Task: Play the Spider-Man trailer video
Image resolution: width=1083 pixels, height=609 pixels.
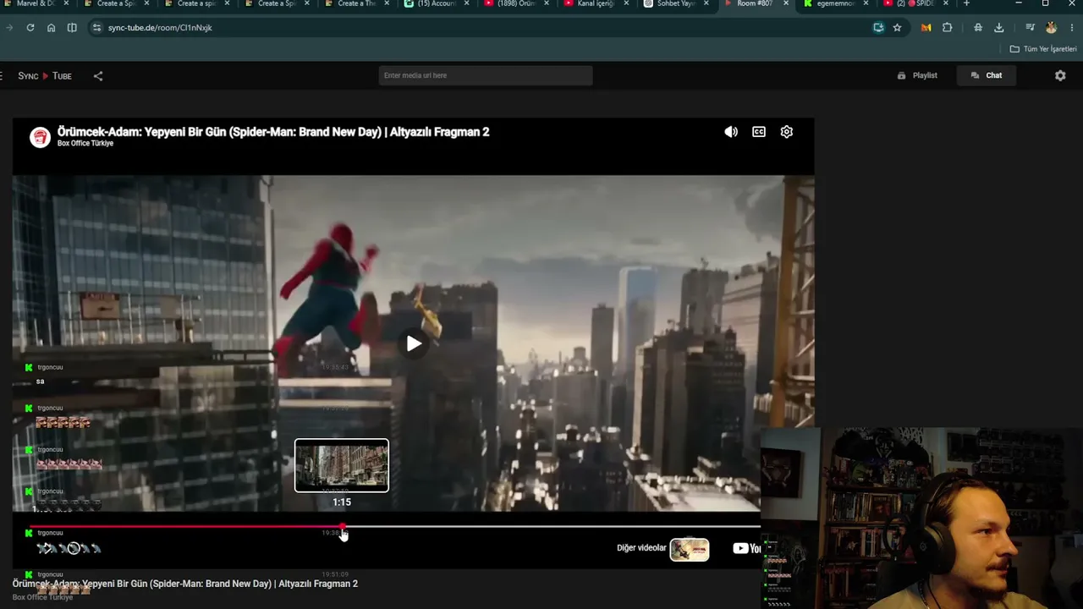Action: (414, 343)
